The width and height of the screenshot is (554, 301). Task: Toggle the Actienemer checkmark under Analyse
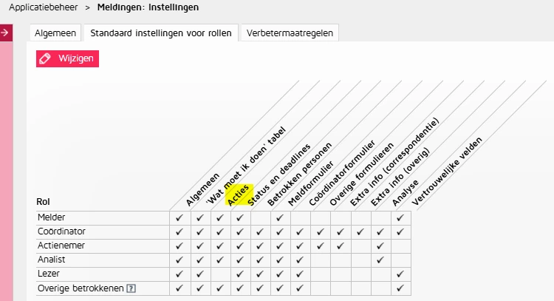tap(379, 246)
